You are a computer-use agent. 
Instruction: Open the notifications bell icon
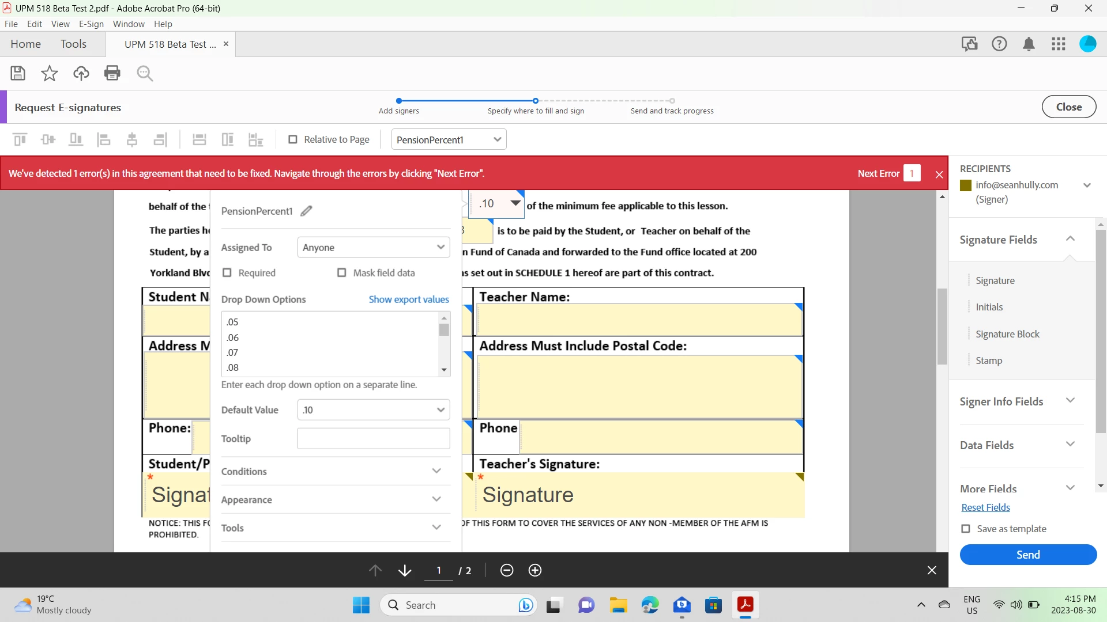pyautogui.click(x=1029, y=44)
